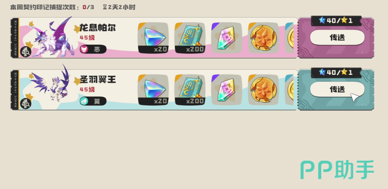This screenshot has height=189, width=388.
Task: Select orange star coin in first row
Action: point(263,38)
